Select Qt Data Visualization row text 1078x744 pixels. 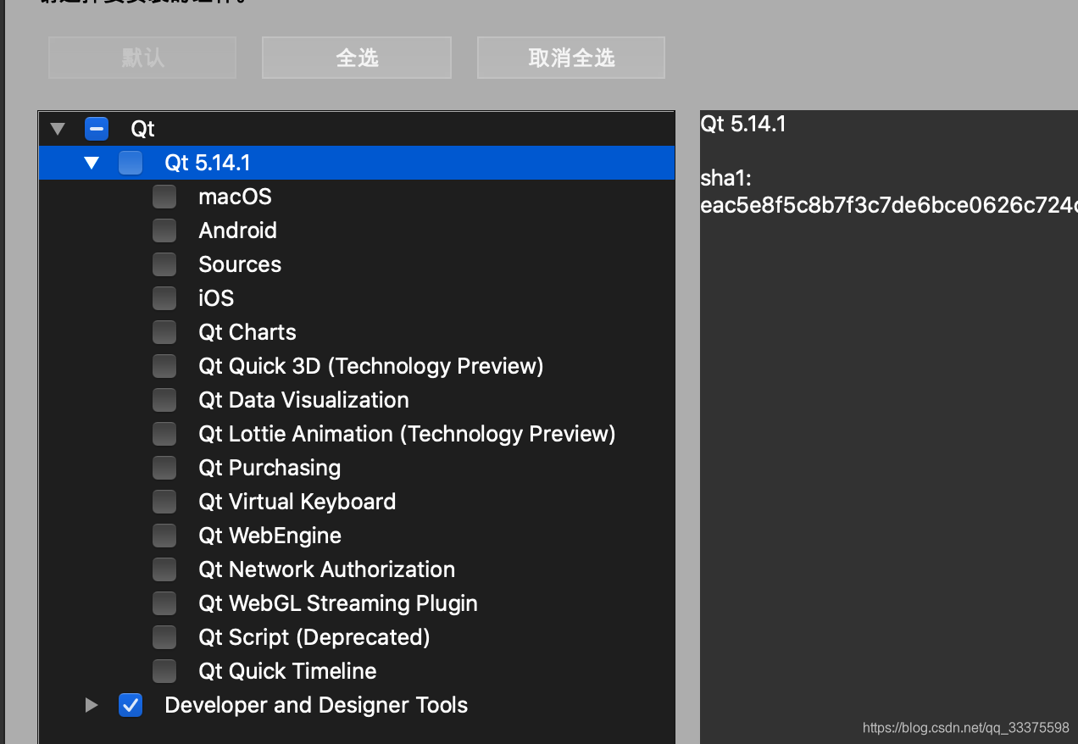tap(303, 400)
